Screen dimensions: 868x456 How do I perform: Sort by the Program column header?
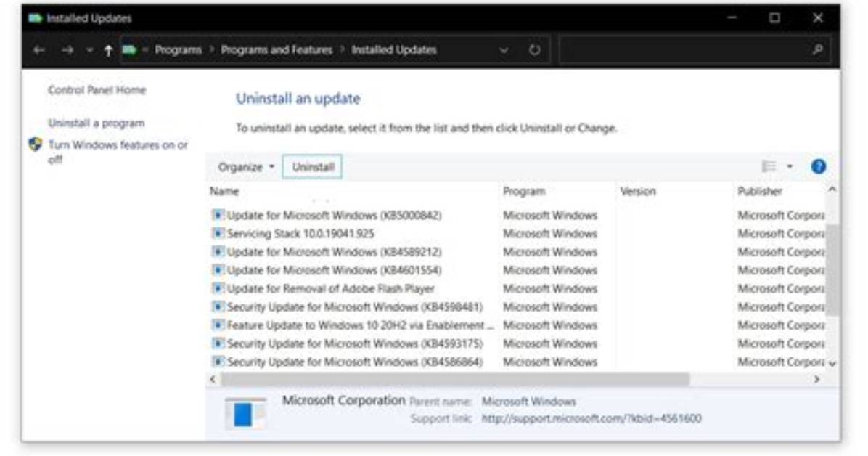524,191
